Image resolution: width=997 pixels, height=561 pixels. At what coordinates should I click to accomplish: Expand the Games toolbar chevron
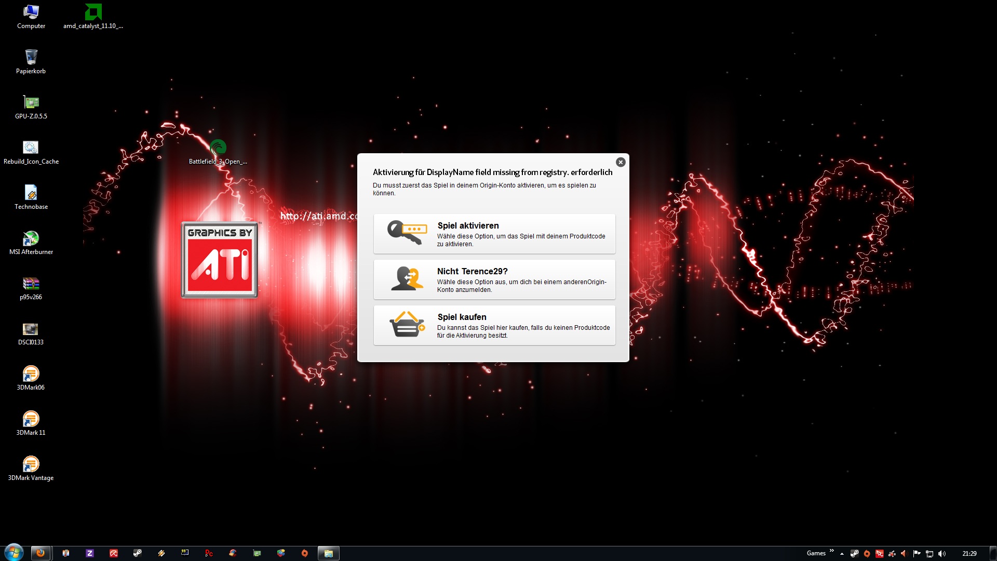point(831,551)
